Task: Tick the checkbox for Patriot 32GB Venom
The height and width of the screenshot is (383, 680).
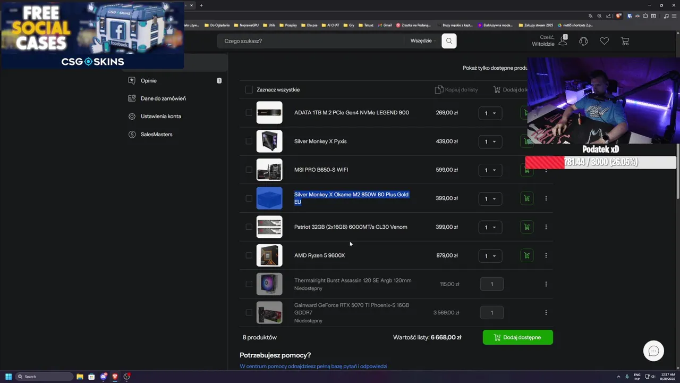Action: point(249,227)
